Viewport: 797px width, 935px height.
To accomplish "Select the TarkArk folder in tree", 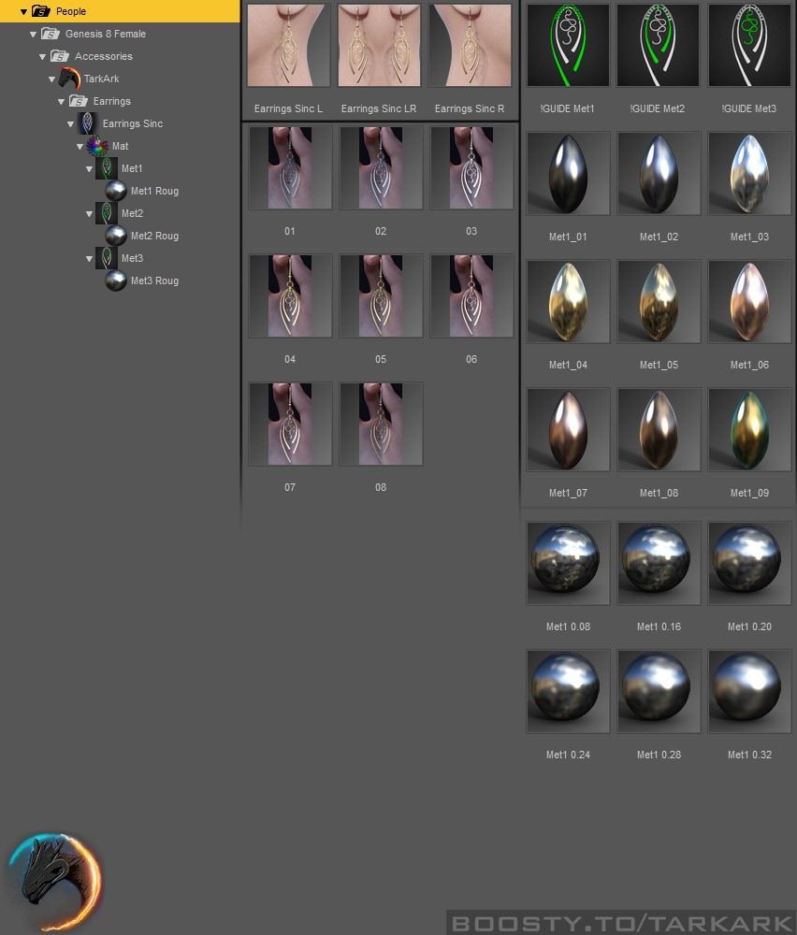I will 89,79.
